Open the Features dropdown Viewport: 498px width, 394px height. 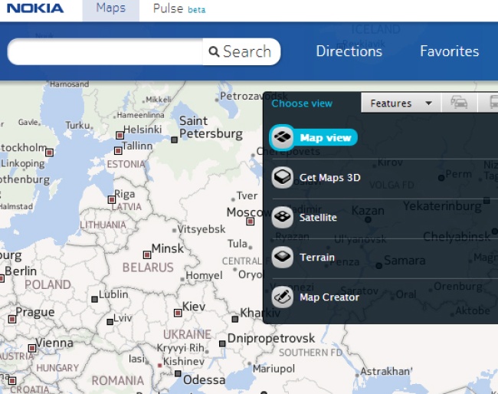(x=400, y=103)
